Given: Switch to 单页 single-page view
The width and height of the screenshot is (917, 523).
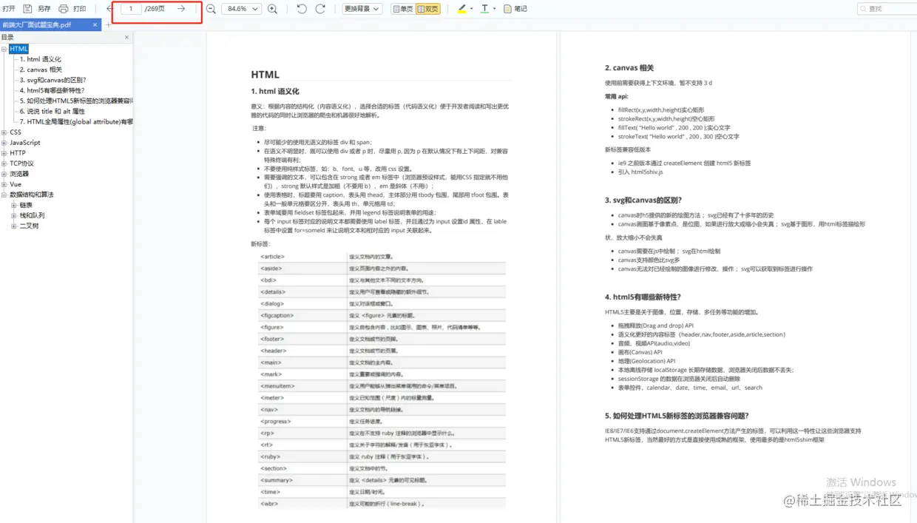Looking at the screenshot, I should [x=402, y=9].
